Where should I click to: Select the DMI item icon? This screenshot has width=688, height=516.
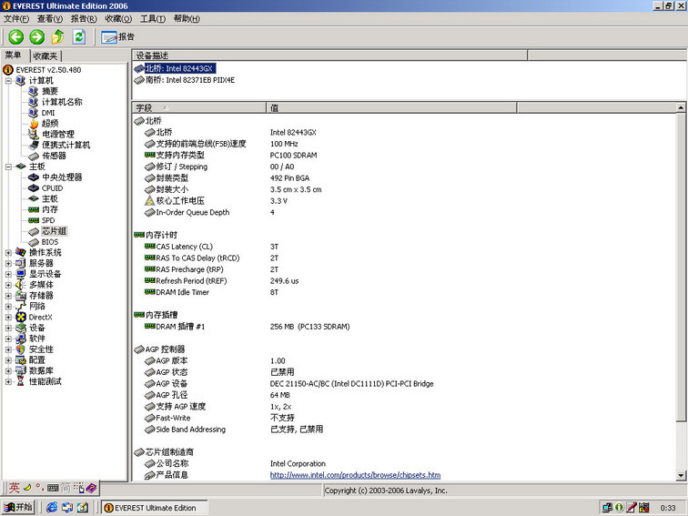tap(34, 113)
